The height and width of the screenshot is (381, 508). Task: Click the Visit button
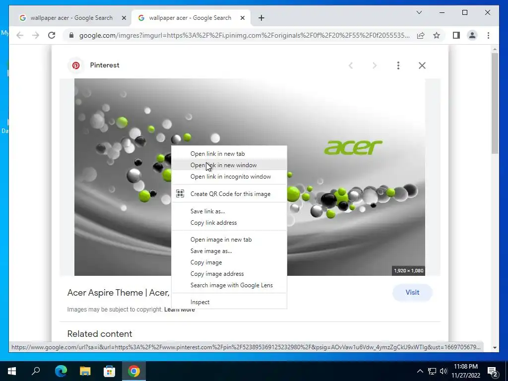(412, 293)
